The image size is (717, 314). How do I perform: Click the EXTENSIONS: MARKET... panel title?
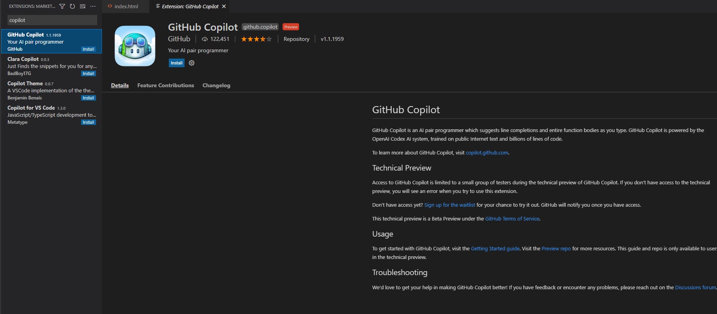pyautogui.click(x=32, y=6)
